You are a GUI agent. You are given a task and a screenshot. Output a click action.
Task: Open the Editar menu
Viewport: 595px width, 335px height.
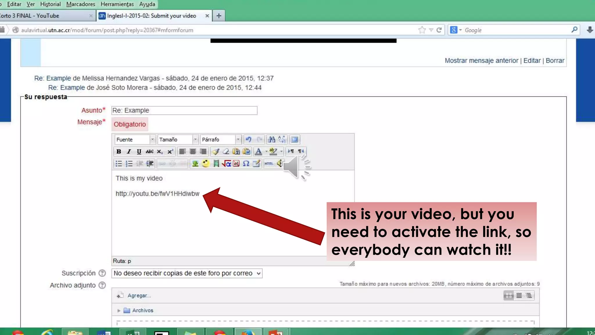14,4
